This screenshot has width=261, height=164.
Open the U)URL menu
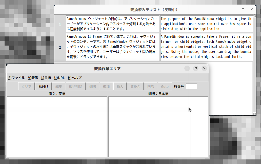click(59, 78)
